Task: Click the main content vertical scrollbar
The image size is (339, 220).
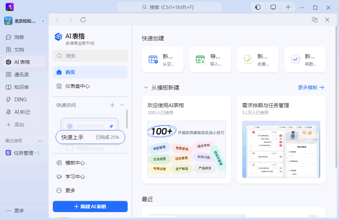Action: pos(336,96)
